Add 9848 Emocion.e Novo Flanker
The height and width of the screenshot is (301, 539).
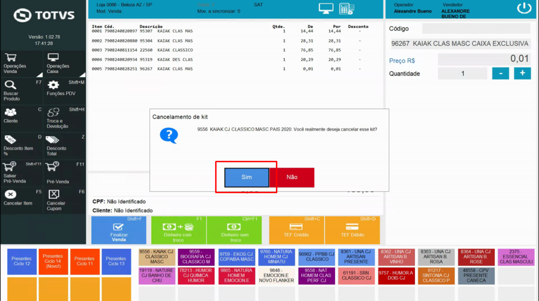click(276, 276)
